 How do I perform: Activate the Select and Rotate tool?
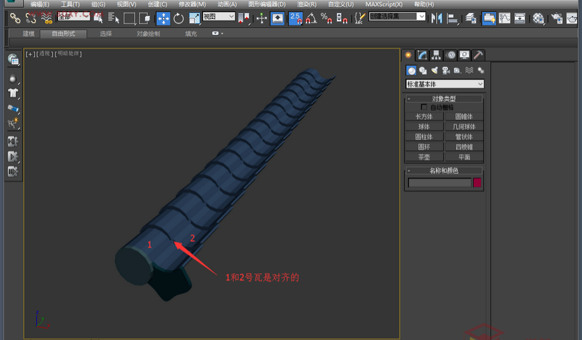pos(179,18)
